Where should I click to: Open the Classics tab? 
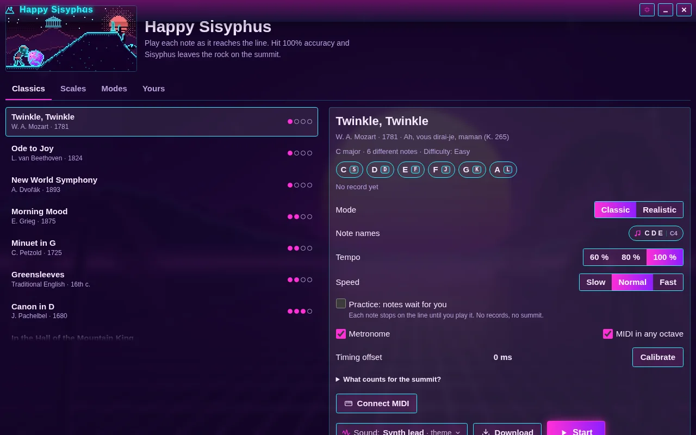(x=28, y=89)
